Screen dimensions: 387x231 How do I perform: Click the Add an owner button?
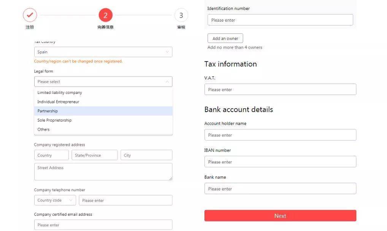[x=225, y=38]
